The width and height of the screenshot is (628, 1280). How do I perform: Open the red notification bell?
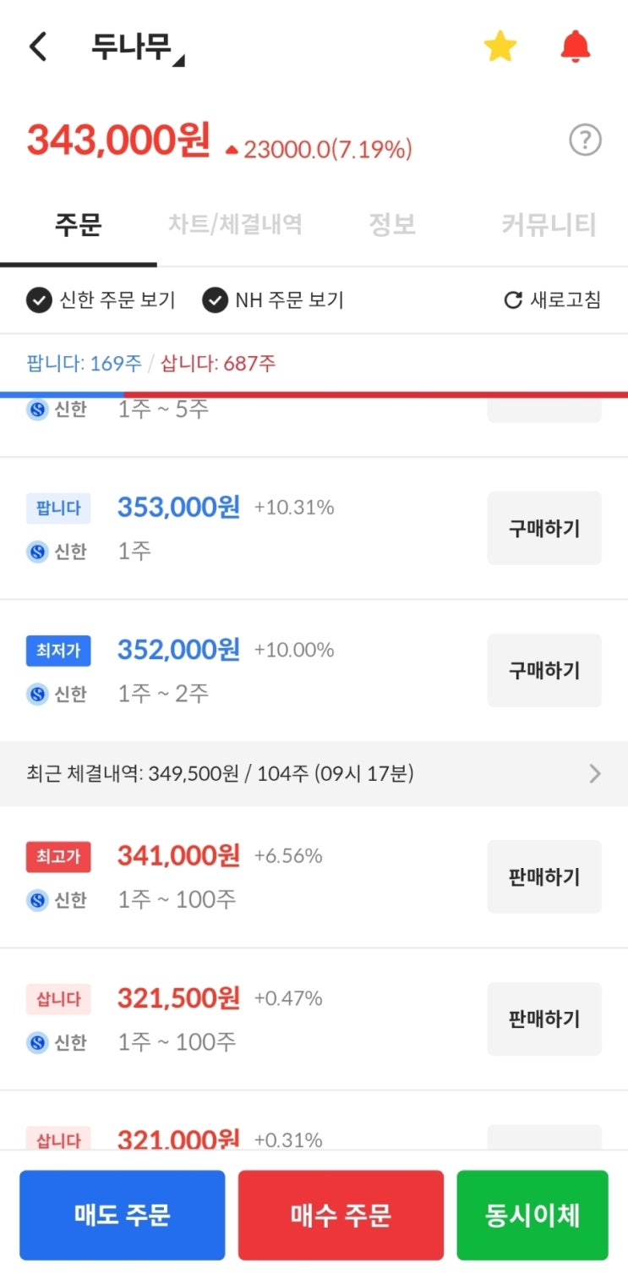pyautogui.click(x=576, y=47)
